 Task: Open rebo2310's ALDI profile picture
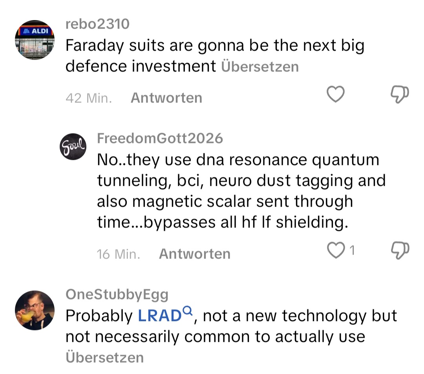coord(35,40)
